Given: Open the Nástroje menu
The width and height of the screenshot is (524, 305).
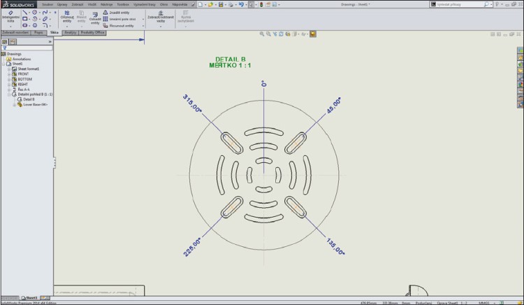Looking at the screenshot, I should [107, 4].
